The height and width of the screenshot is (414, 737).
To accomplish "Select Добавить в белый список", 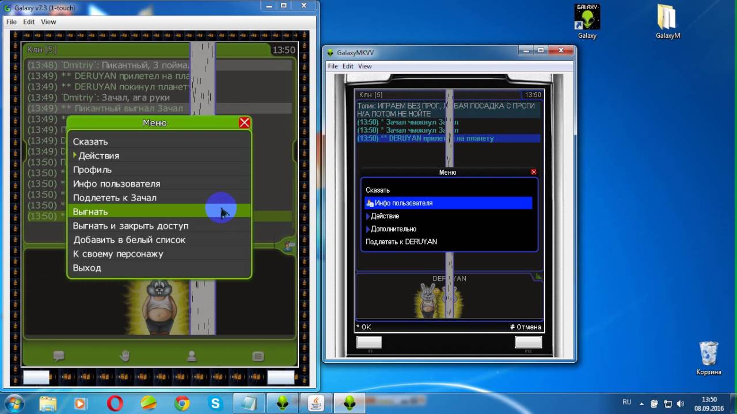I will 159,240.
